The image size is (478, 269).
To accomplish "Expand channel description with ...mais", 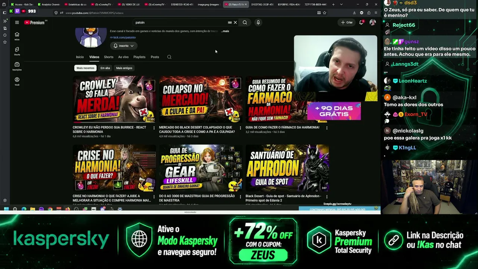I will click(225, 31).
